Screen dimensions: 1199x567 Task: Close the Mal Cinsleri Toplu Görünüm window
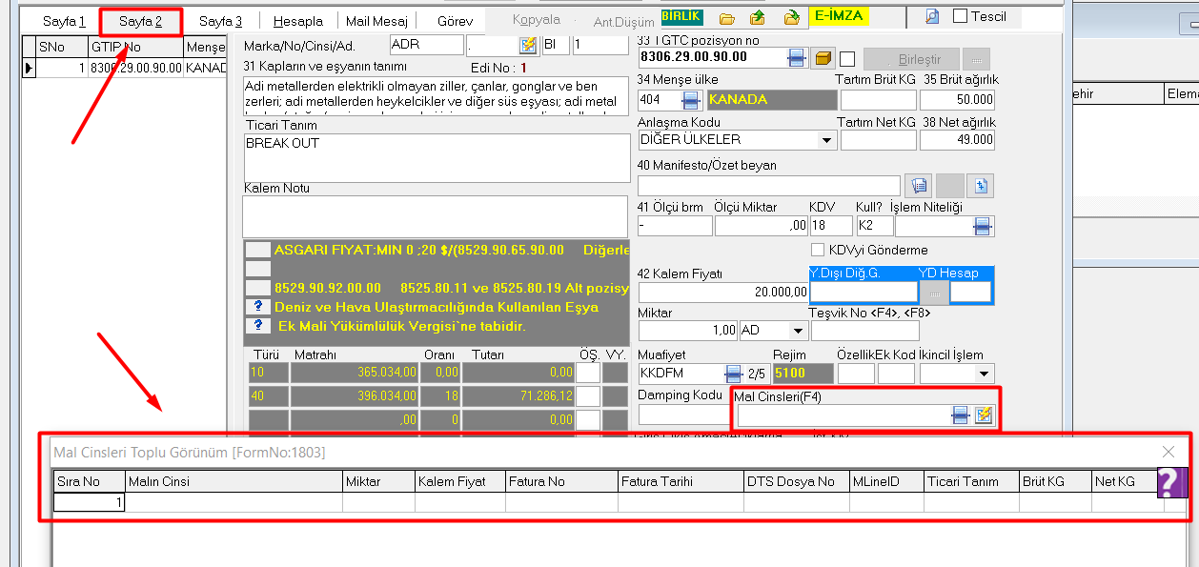coord(1169,452)
